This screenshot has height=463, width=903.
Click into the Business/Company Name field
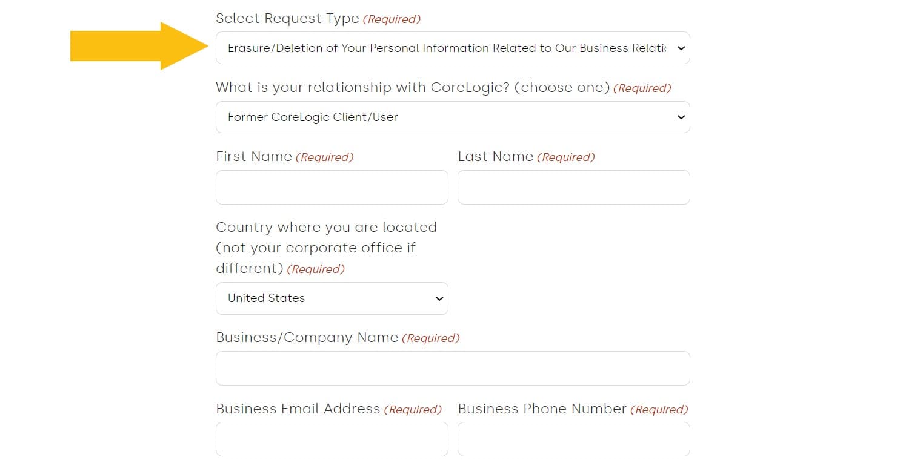coord(452,368)
